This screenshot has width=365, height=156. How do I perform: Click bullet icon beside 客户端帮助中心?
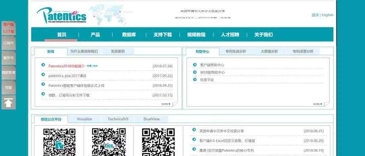tap(195, 65)
